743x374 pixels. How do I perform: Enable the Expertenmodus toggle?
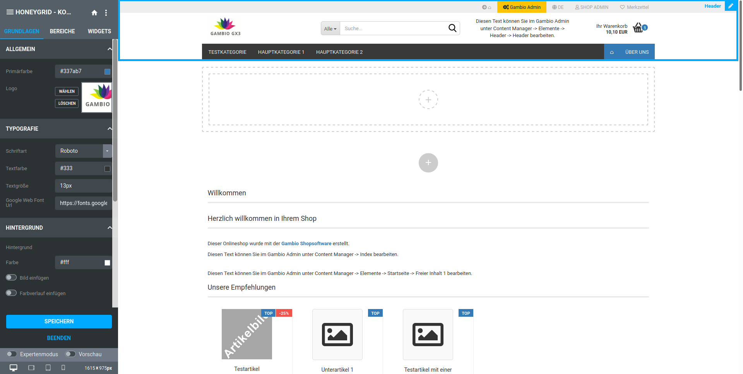(12, 354)
